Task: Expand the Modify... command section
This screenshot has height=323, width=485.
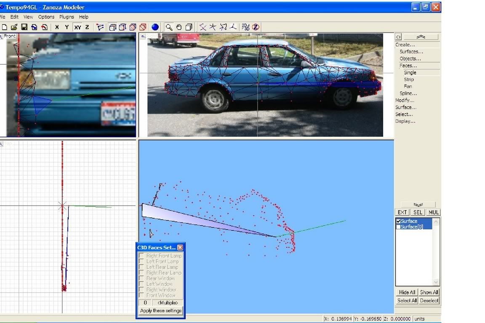Action: click(x=405, y=101)
